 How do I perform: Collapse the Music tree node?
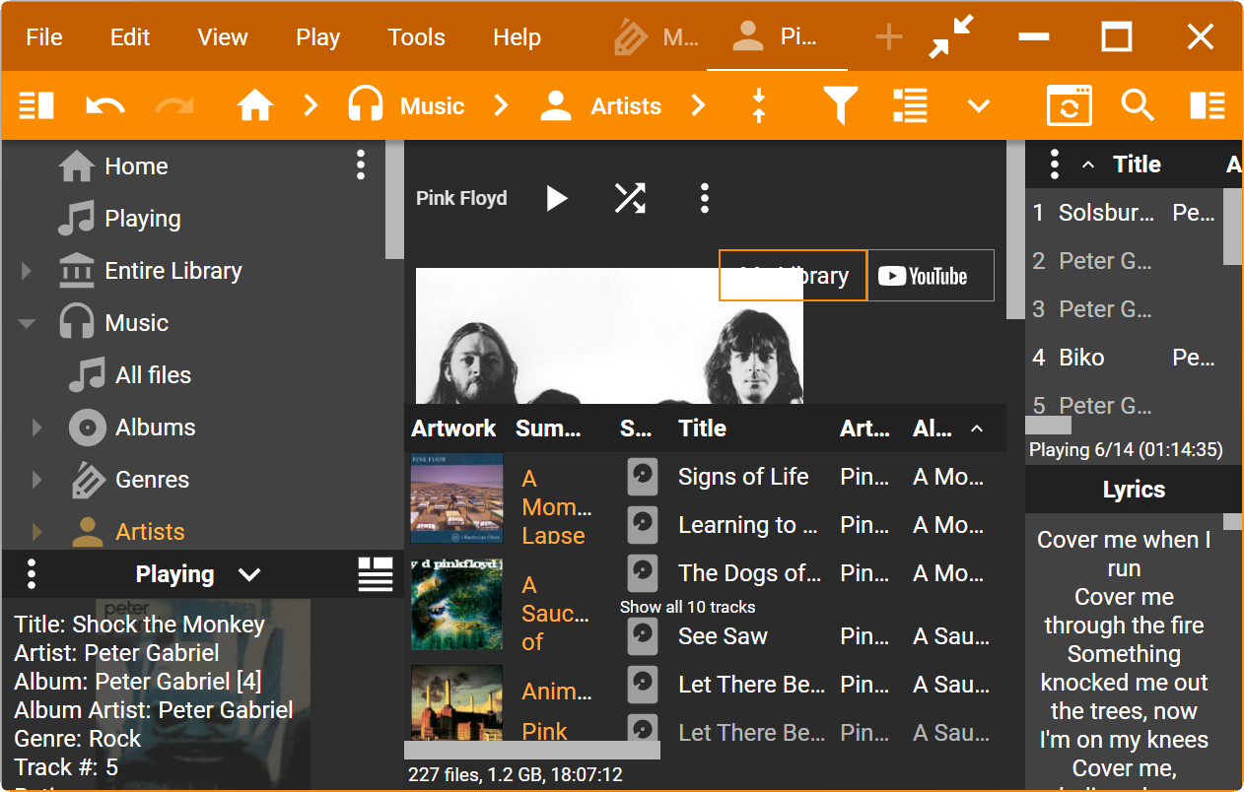click(x=27, y=323)
